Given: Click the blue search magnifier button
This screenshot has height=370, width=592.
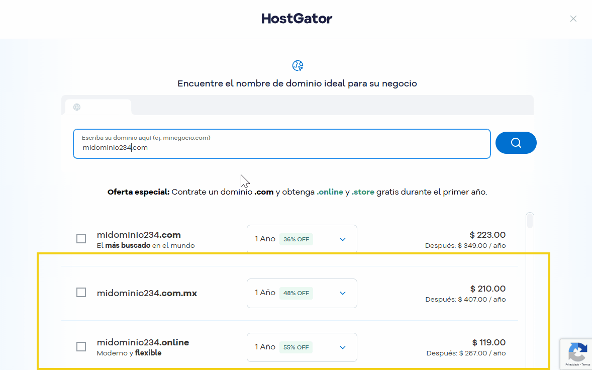Looking at the screenshot, I should pos(516,143).
